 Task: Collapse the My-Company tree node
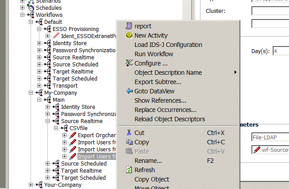click(x=31, y=93)
